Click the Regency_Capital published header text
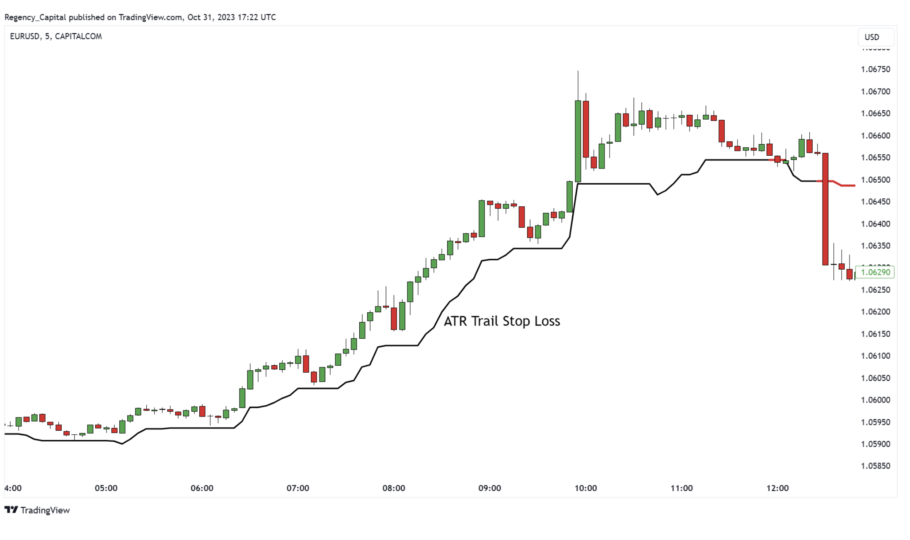Viewport: 910px width, 540px height. click(x=140, y=17)
